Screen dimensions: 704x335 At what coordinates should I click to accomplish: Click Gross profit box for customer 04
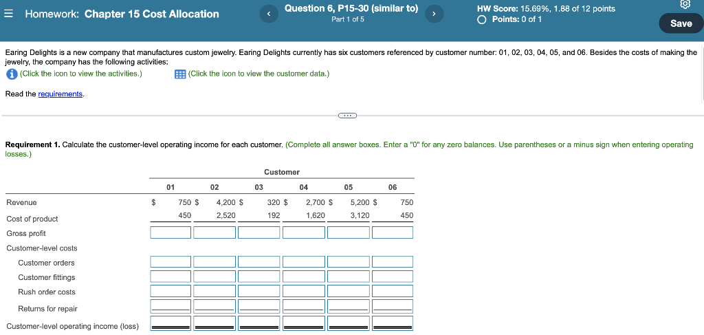tap(303, 233)
